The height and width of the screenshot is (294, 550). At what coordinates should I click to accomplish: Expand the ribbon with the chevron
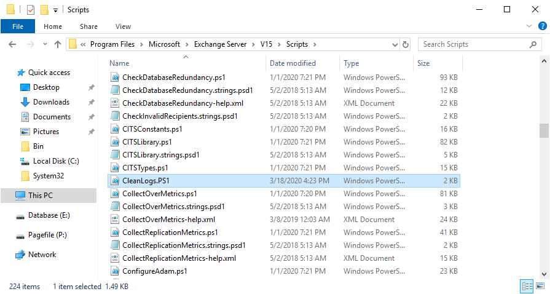pyautogui.click(x=529, y=26)
